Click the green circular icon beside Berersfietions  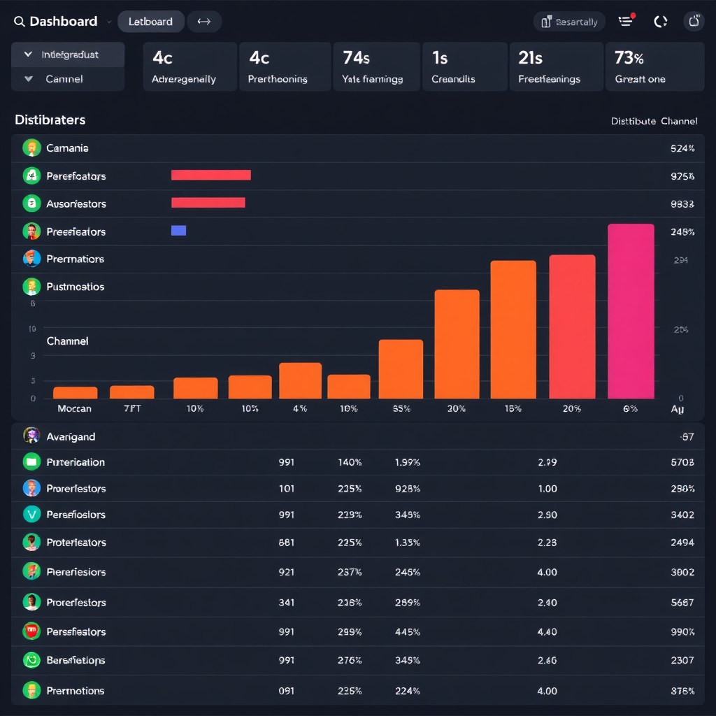pyautogui.click(x=31, y=660)
